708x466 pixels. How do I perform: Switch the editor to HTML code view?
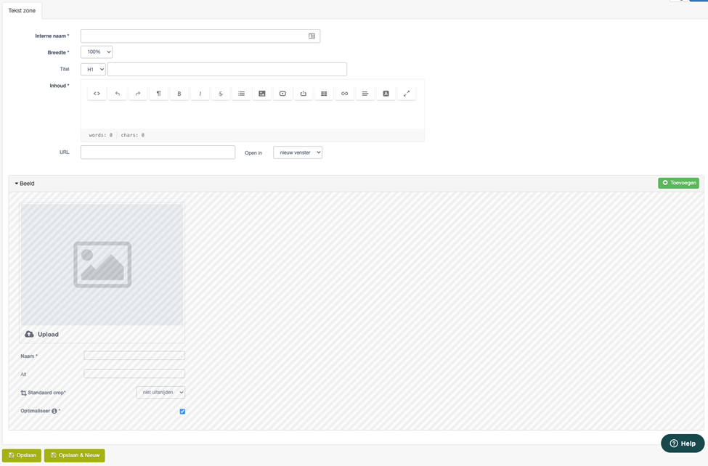(97, 94)
